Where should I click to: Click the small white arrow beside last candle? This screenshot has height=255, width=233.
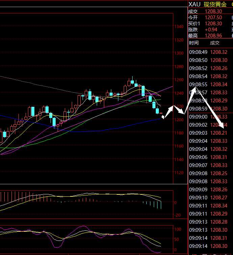pyautogui.click(x=164, y=117)
